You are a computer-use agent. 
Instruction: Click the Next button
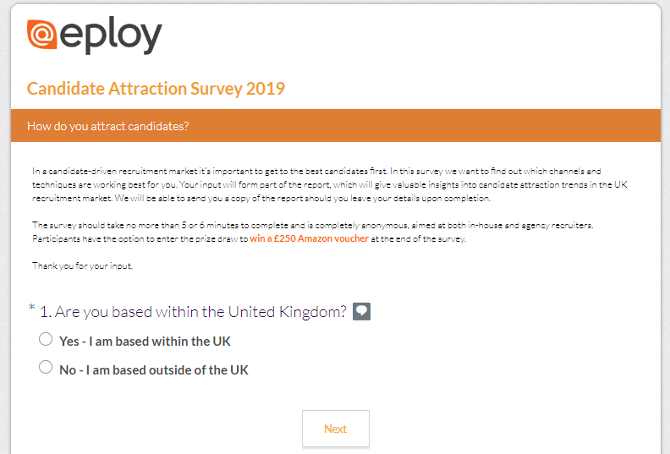pos(336,429)
